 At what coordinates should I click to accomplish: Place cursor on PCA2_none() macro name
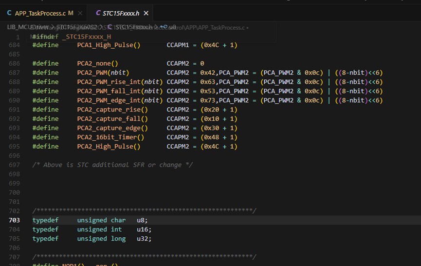(97, 63)
